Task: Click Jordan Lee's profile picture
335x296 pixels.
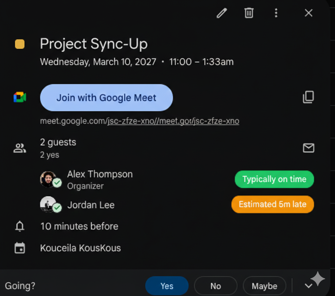Action: point(48,204)
